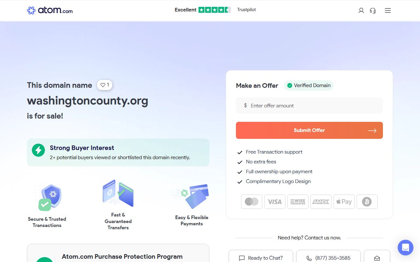Click the Bitcoin payment icon

[367, 202]
